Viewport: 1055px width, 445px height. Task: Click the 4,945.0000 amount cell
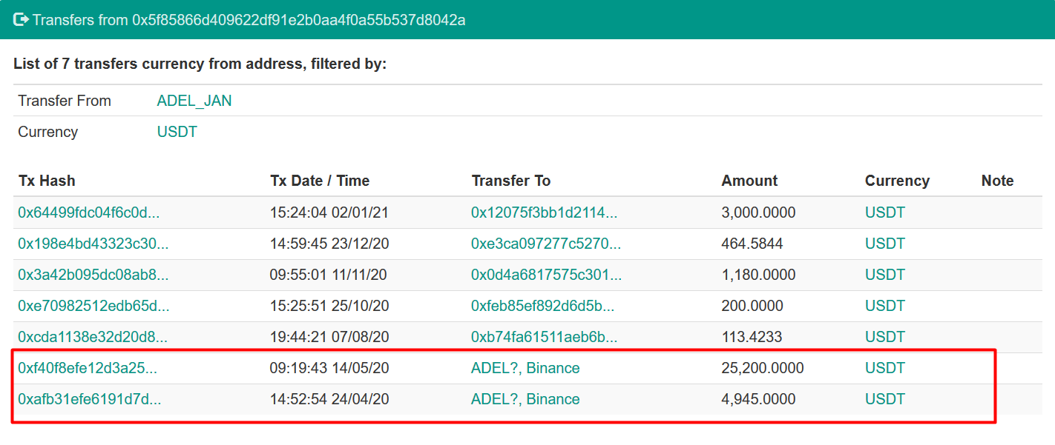(x=758, y=399)
